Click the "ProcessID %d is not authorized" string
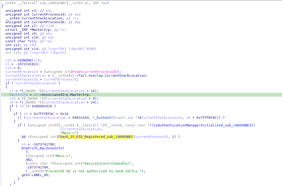Image resolution: width=282 pixels, height=186 pixels. click(x=93, y=171)
